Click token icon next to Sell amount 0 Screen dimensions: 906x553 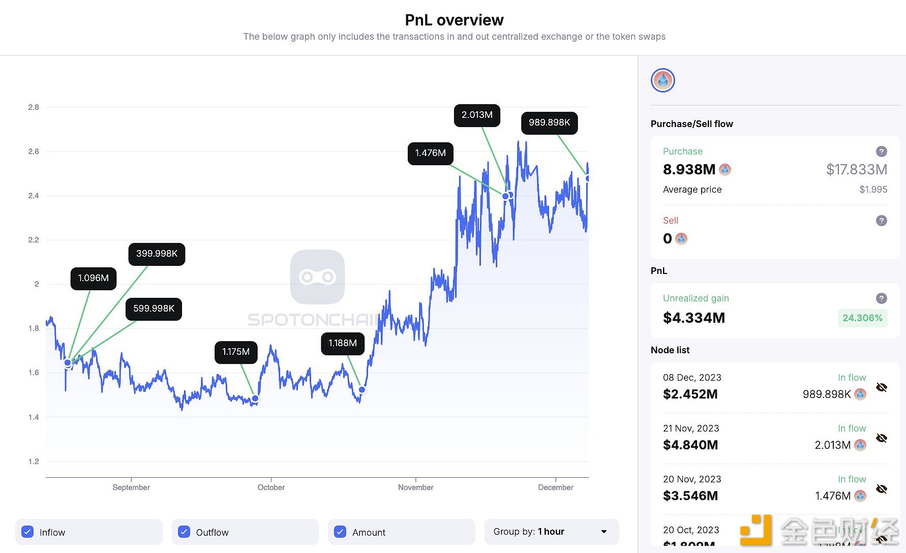[x=681, y=239]
